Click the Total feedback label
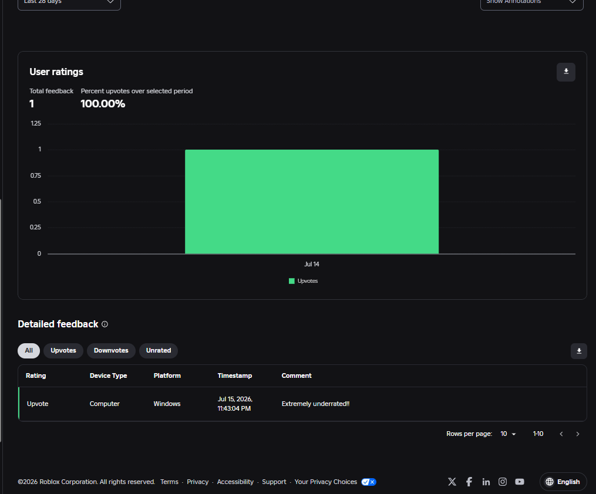The image size is (596, 494). click(51, 91)
